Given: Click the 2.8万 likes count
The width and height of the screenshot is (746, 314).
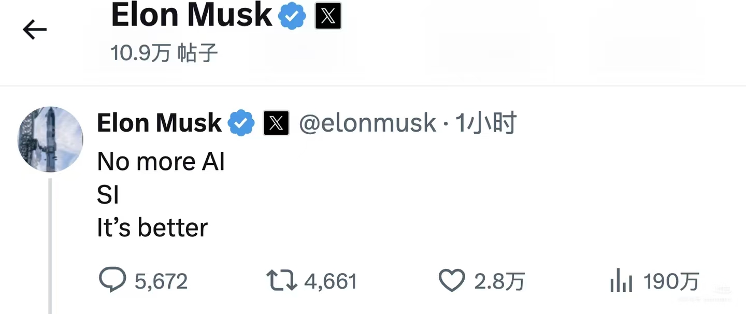Looking at the screenshot, I should pyautogui.click(x=499, y=281).
